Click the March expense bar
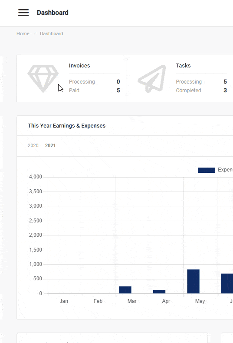The width and height of the screenshot is (233, 343). 125,290
